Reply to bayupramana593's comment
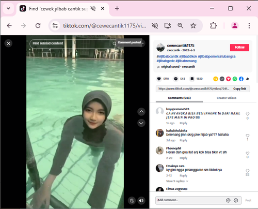Viewport: 258px width, 209px height. pos(183,123)
